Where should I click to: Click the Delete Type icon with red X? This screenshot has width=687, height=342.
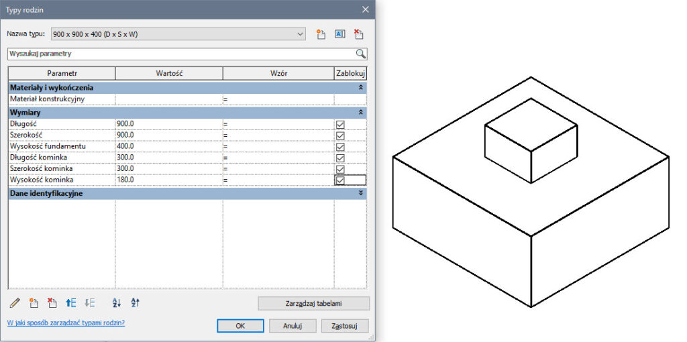click(359, 34)
